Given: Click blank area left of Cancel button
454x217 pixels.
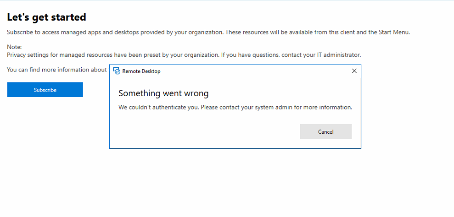Looking at the screenshot, I should tap(207, 131).
